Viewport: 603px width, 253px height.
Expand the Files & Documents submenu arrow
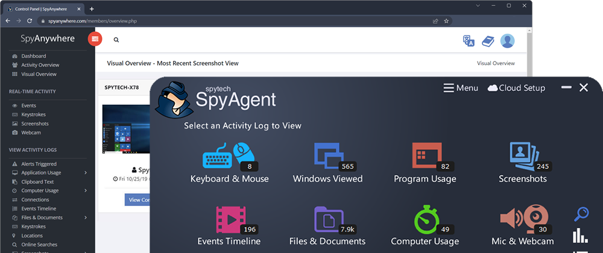(x=86, y=217)
